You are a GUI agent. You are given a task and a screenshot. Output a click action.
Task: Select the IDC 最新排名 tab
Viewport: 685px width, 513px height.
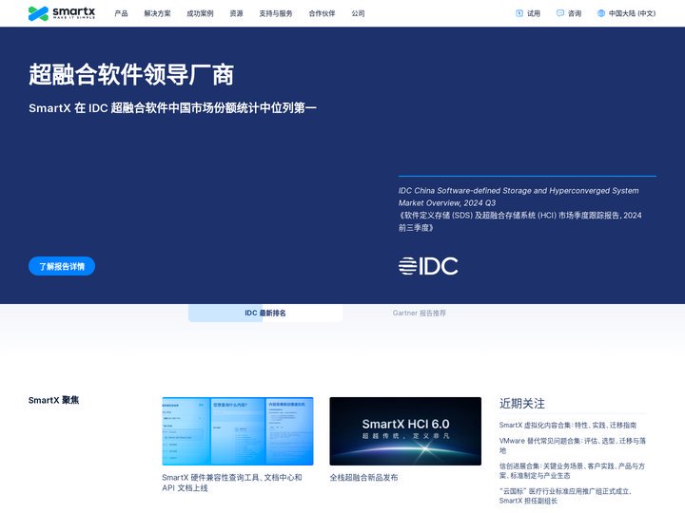point(265,313)
